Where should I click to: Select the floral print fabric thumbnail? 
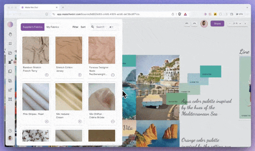point(36,136)
